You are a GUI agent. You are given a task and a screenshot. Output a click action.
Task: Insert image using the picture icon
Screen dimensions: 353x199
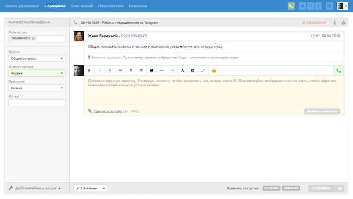[x=151, y=71]
